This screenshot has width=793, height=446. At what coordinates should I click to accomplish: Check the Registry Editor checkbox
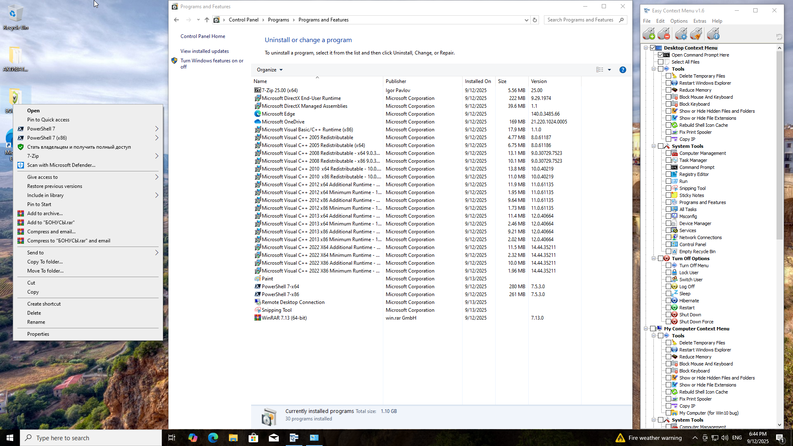(x=668, y=174)
